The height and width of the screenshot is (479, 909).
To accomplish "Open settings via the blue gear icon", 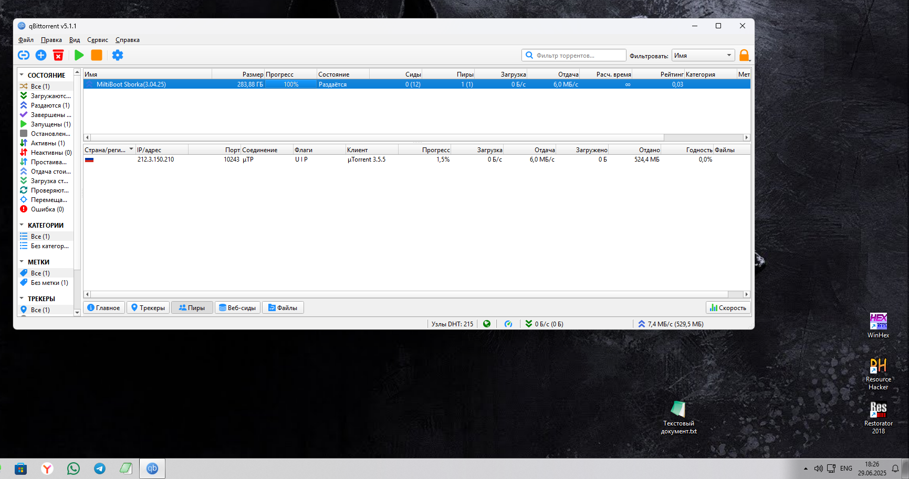I will pos(118,55).
